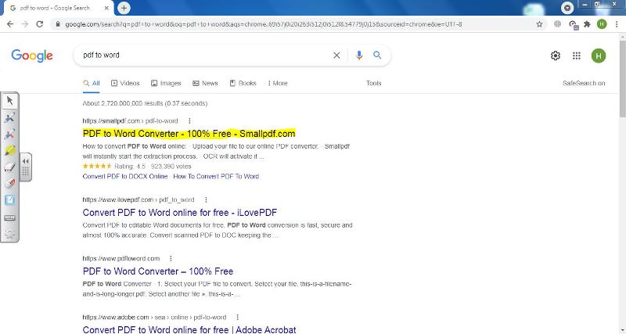Viewport: 626px width, 334px height.
Task: Open the Google account avatar H on page
Action: point(599,56)
